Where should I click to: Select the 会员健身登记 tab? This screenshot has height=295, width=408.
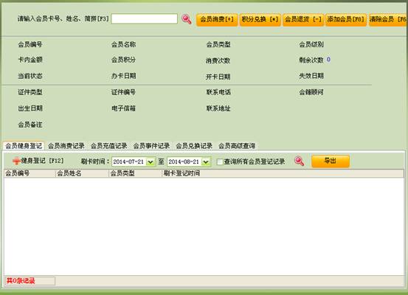click(x=24, y=146)
